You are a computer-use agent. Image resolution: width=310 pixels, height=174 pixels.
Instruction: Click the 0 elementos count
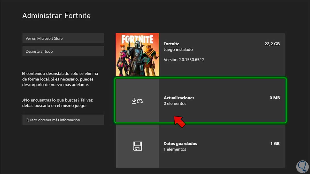pos(175,104)
